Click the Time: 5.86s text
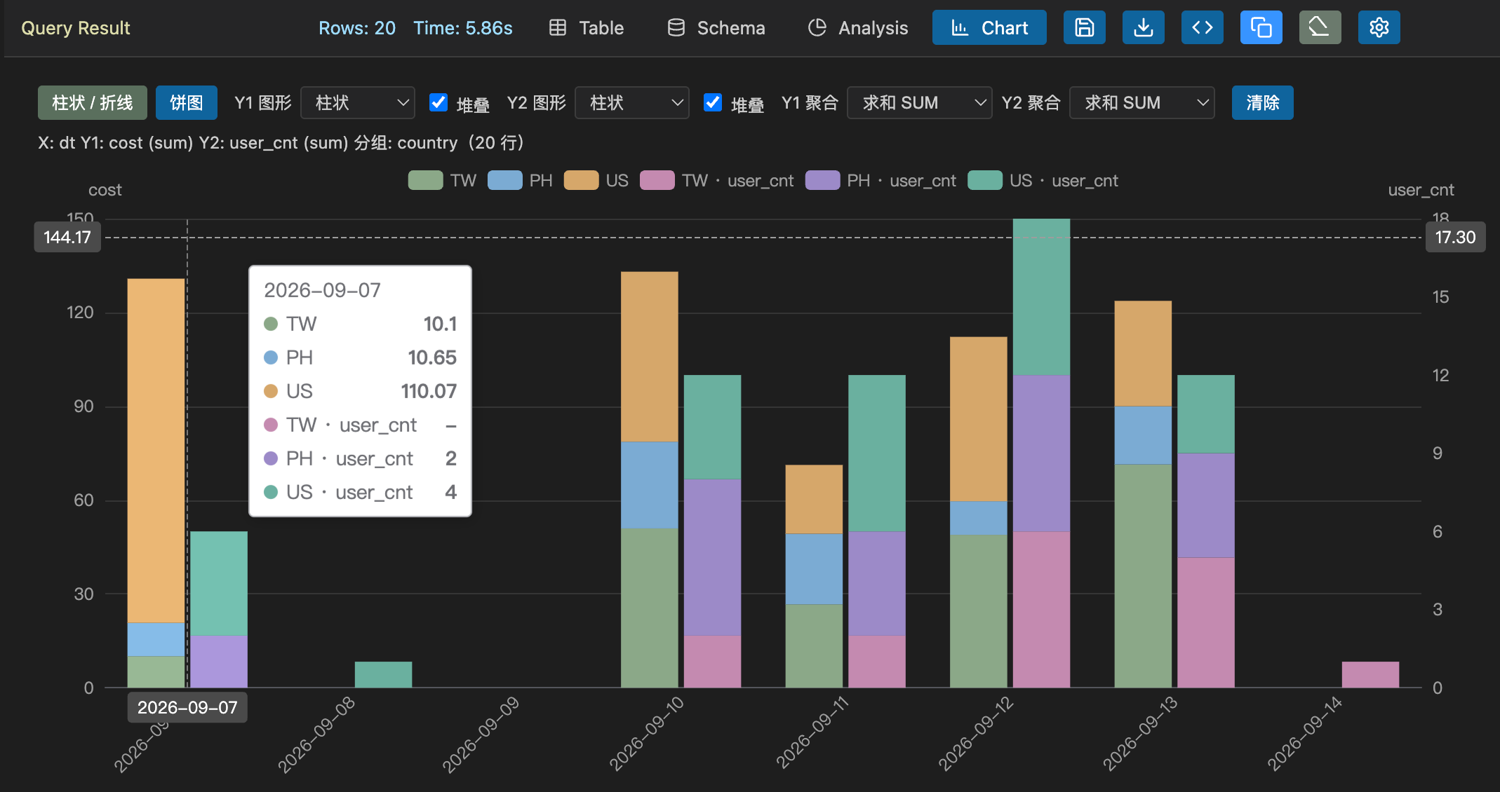 [x=463, y=28]
